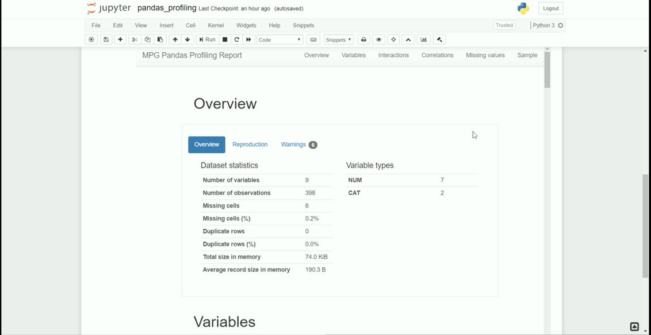Interrupt the kernel with stop icon
This screenshot has width=651, height=335.
click(x=225, y=40)
